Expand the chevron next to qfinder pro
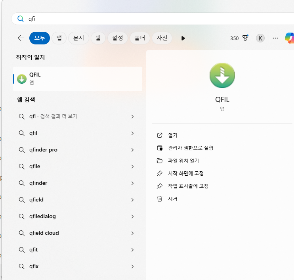The width and height of the screenshot is (294, 280). pos(133,150)
